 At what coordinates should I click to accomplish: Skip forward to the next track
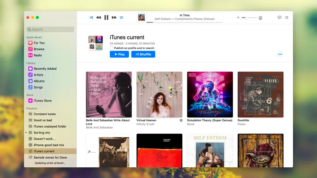[114, 17]
